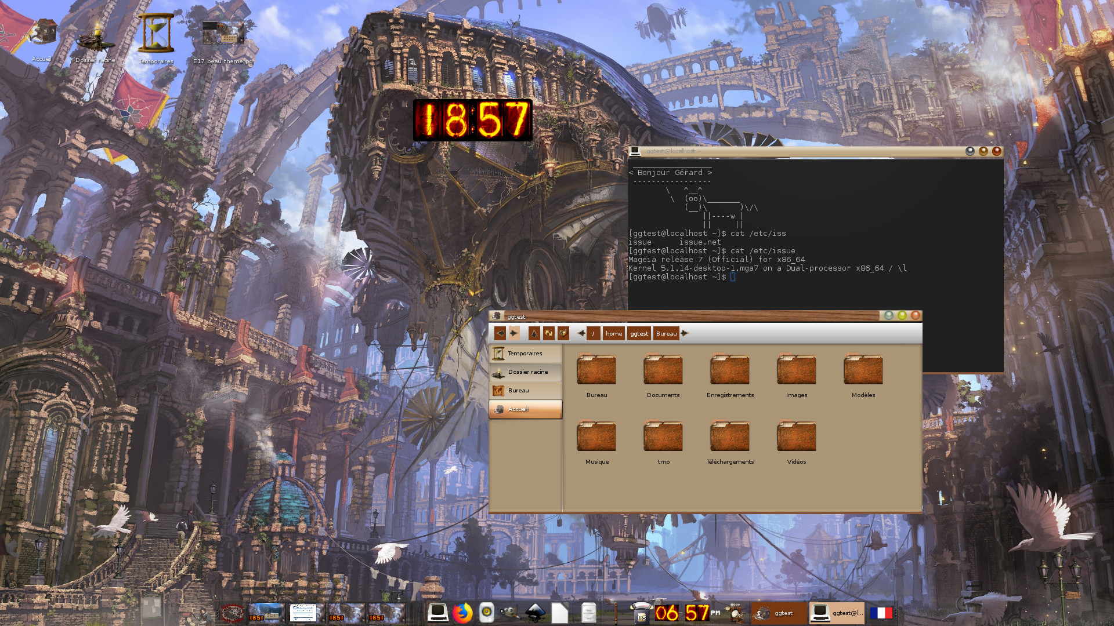Viewport: 1114px width, 626px height.
Task: Refresh the file manager view
Action: (x=548, y=333)
